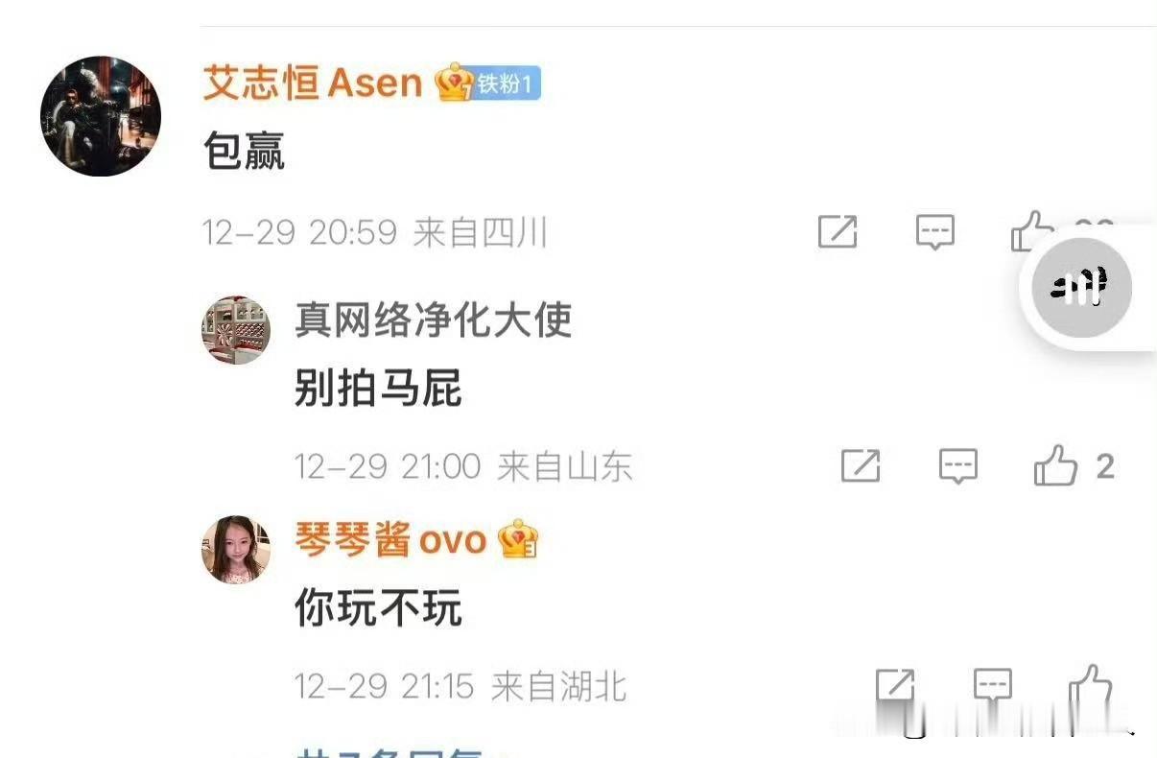The width and height of the screenshot is (1157, 758).
Task: Like the 包赢 comment
Action: [x=1032, y=231]
